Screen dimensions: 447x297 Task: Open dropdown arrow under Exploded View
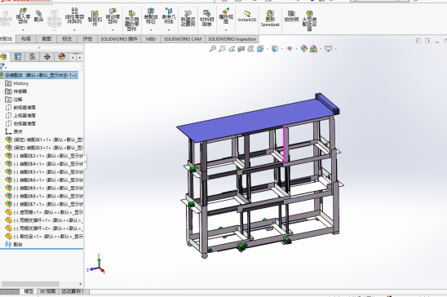[x=226, y=30]
